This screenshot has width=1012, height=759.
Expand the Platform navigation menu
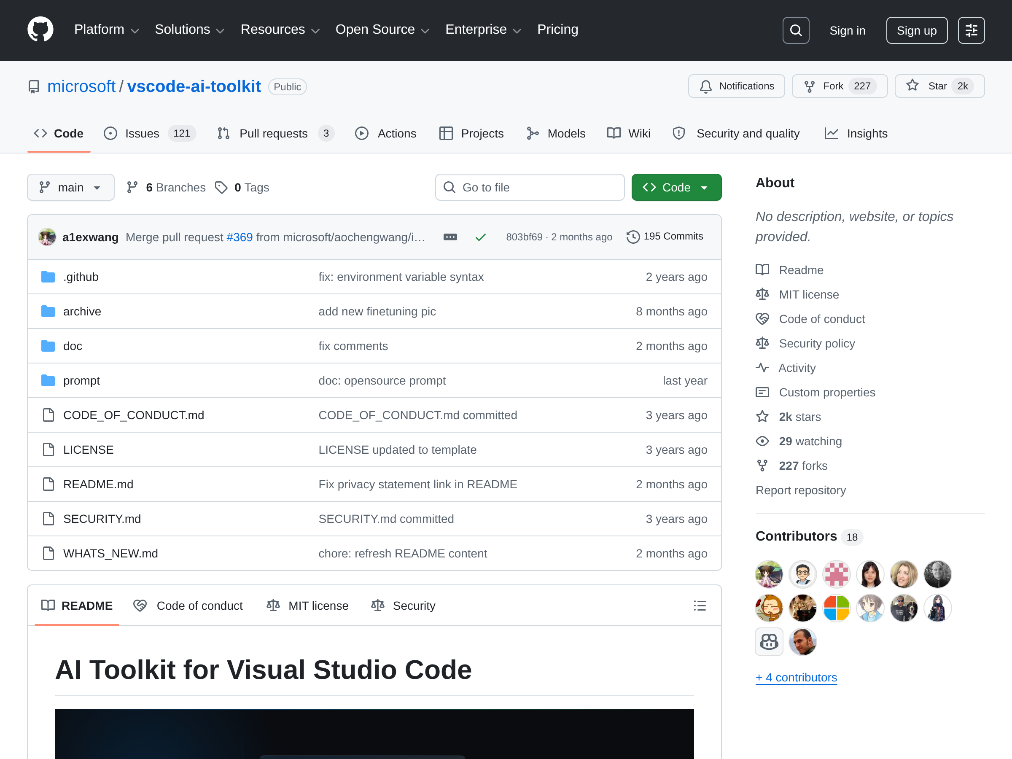click(106, 30)
